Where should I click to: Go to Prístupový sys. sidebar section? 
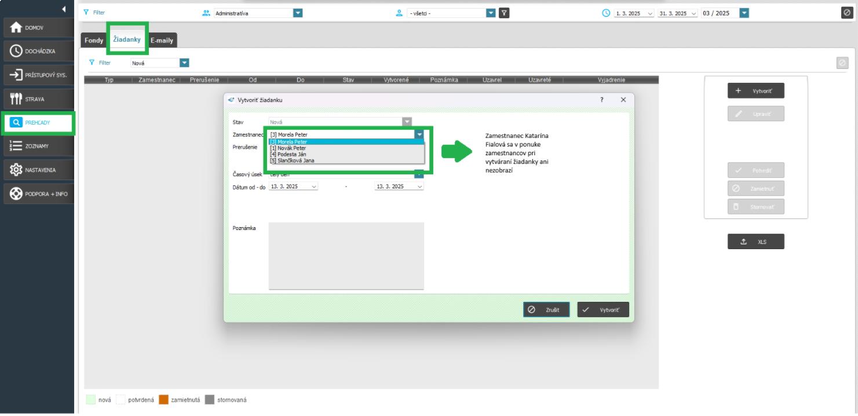click(38, 75)
